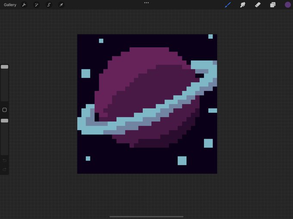
Task: Select the Smudge tool
Action: [x=243, y=5]
